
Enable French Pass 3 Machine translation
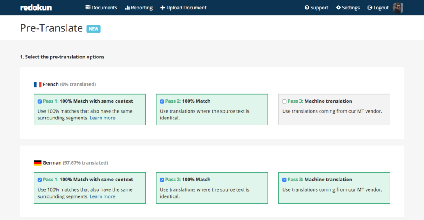click(284, 101)
